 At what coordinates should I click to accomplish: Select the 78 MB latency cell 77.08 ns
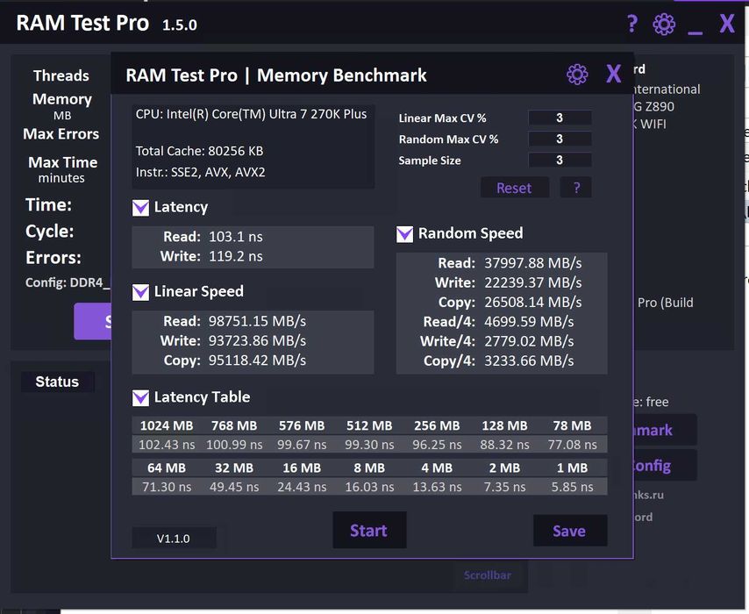[x=572, y=445]
